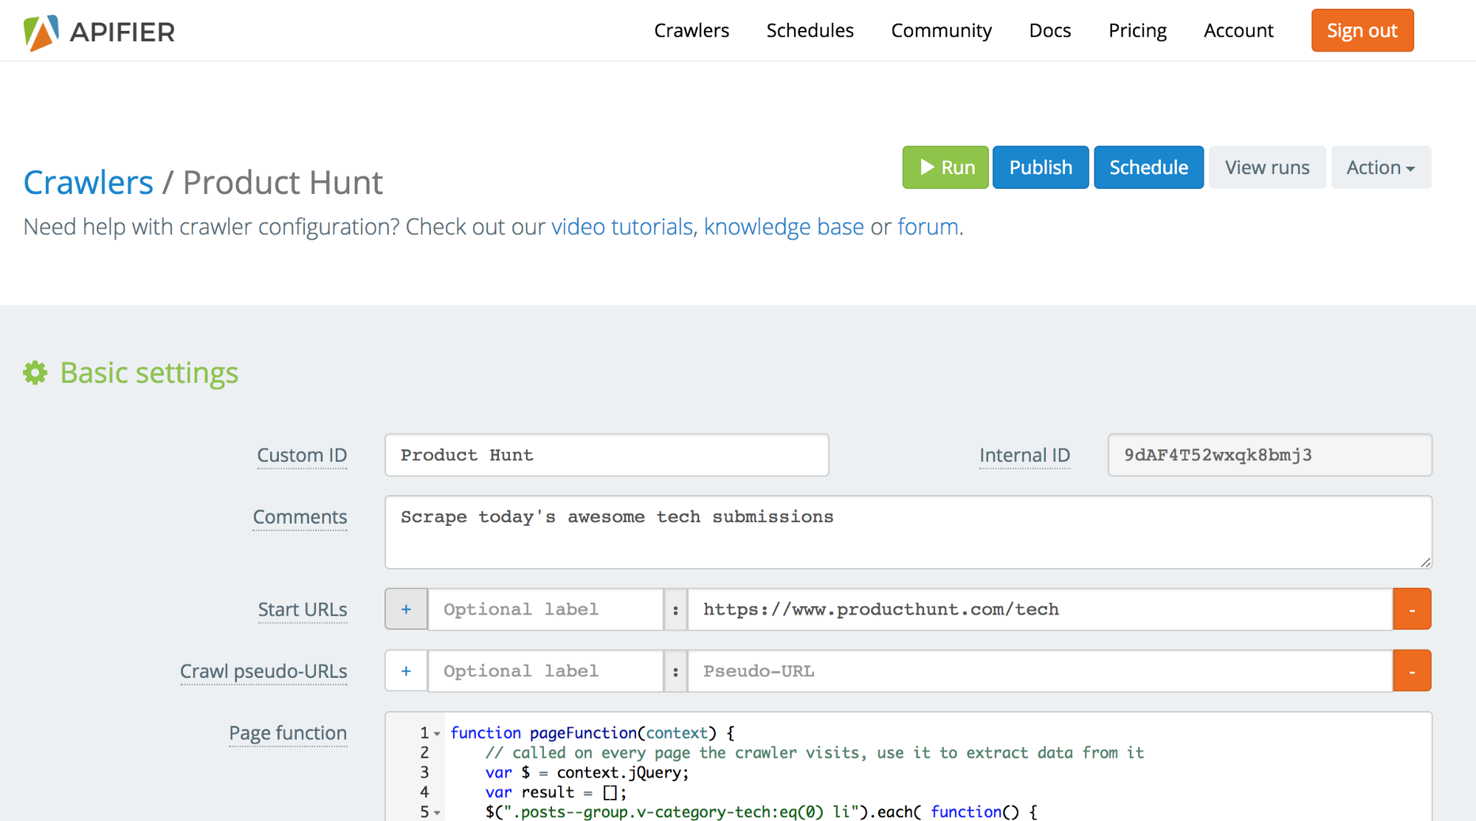The image size is (1476, 821).
Task: Open the Crawlers menu item
Action: tap(691, 30)
